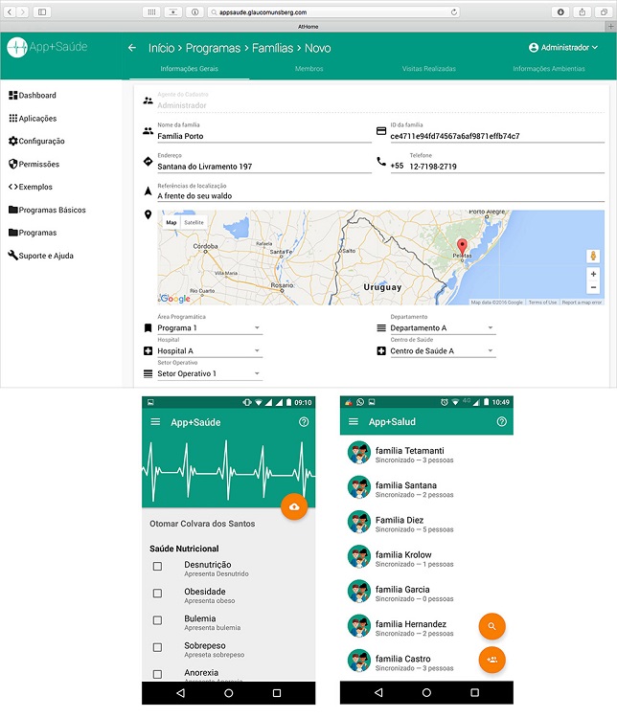Expand the Área Programática dropdown
Screen dimensions: 617x718
210,327
